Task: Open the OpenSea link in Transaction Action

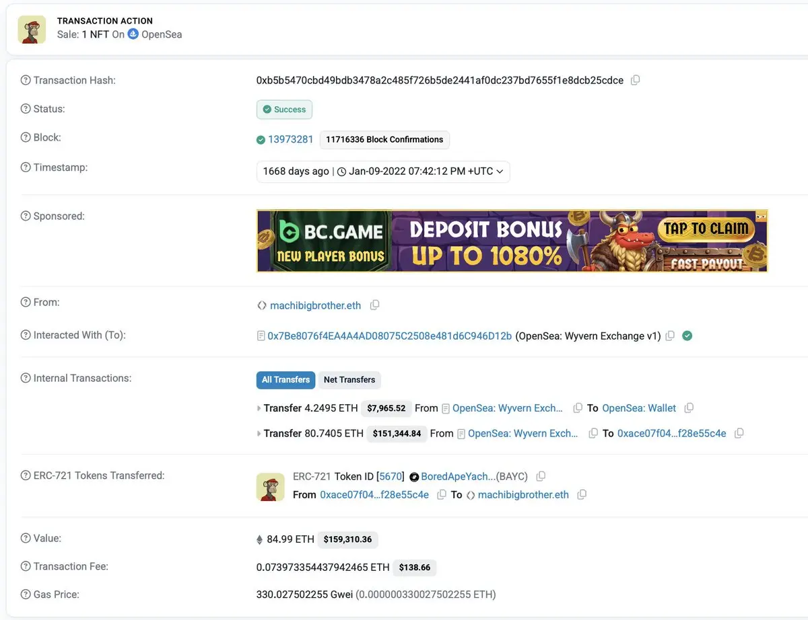Action: 162,34
